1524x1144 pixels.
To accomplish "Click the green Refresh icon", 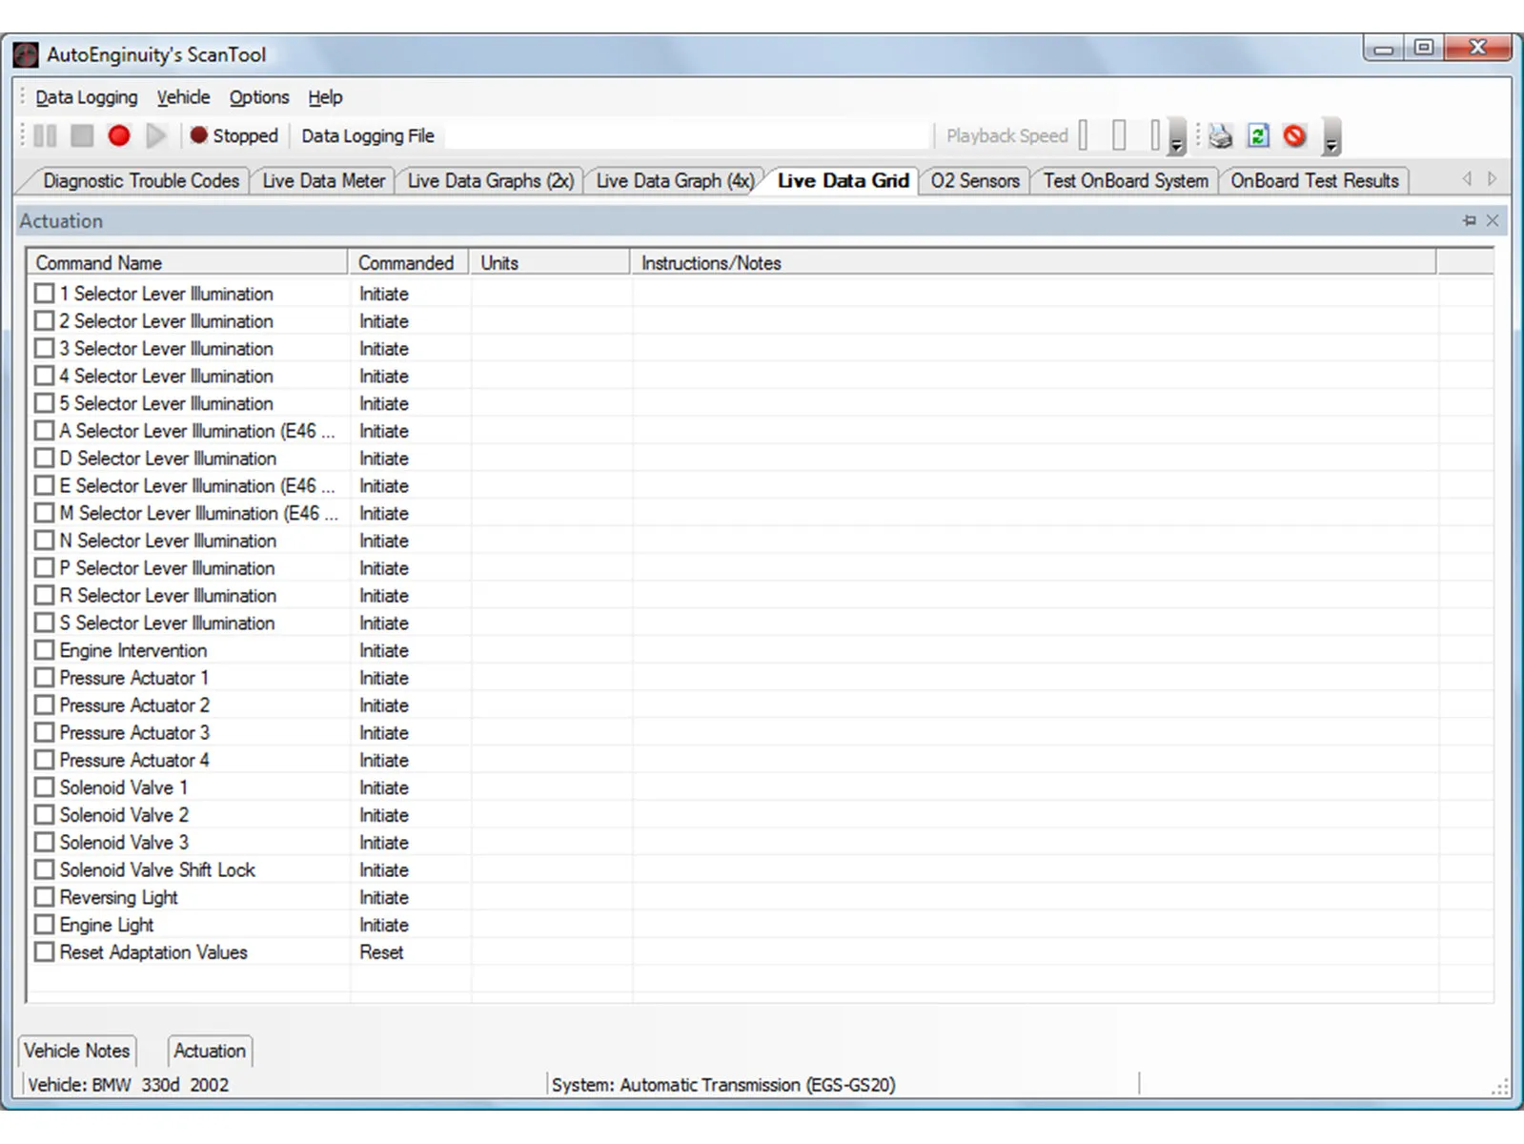I will tap(1258, 136).
